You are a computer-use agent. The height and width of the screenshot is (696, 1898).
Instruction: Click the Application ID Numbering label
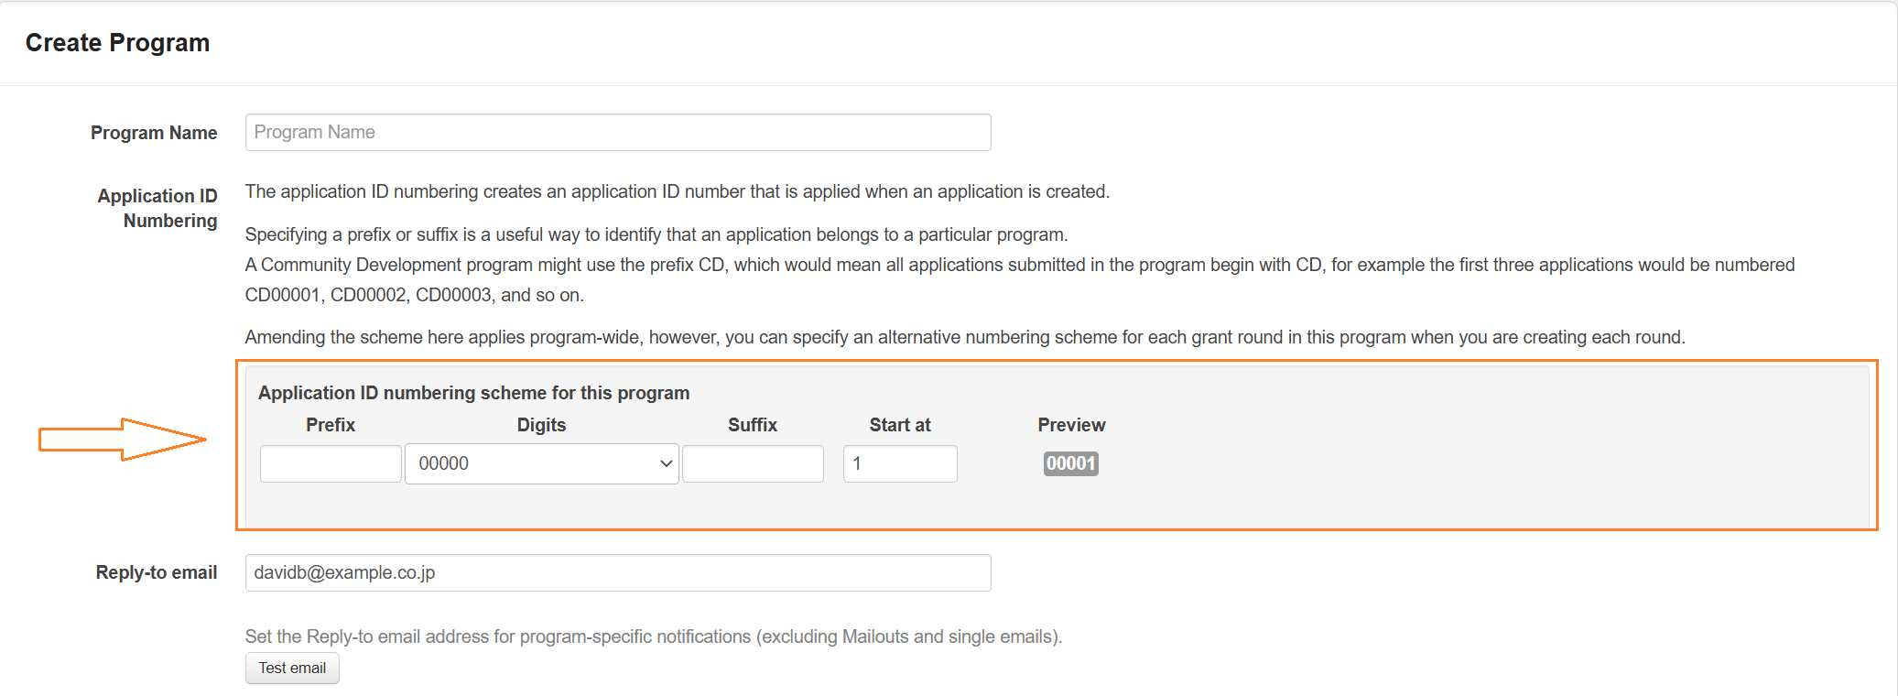(157, 208)
